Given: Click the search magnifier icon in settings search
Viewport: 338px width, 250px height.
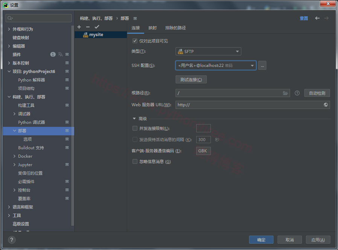Looking at the screenshot, I should click(10, 18).
